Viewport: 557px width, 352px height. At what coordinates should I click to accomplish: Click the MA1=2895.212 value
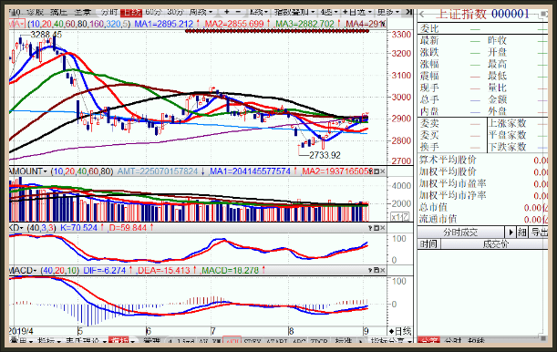[163, 24]
